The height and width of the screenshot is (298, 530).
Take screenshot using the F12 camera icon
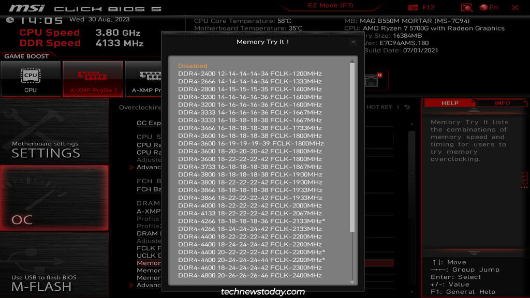[413, 7]
